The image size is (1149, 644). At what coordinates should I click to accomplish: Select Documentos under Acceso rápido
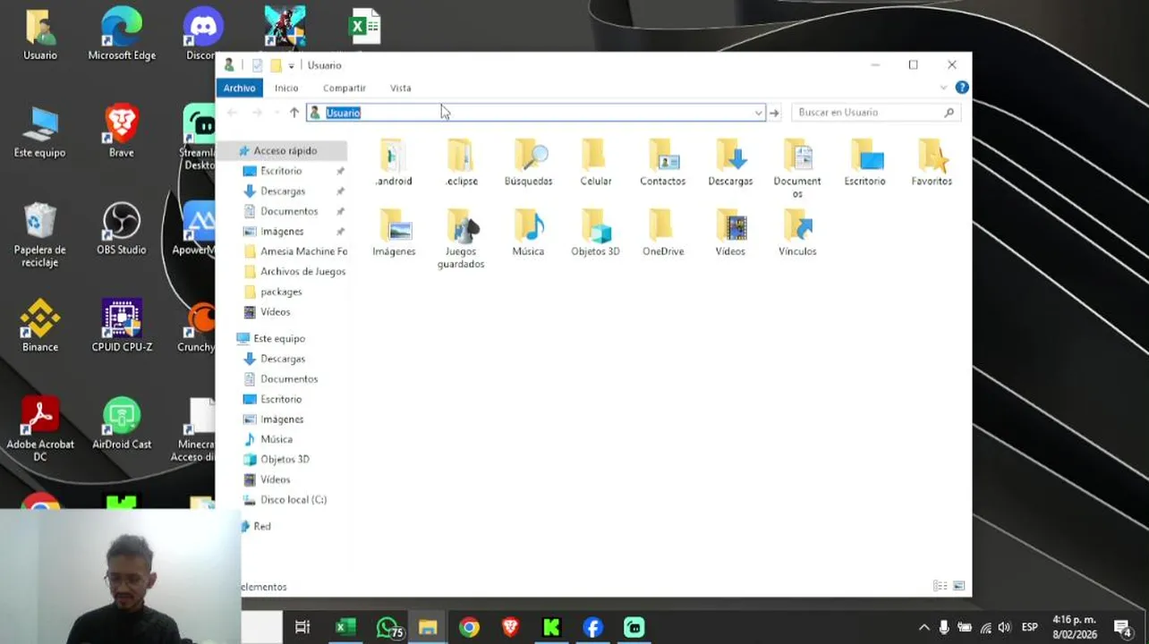point(288,211)
